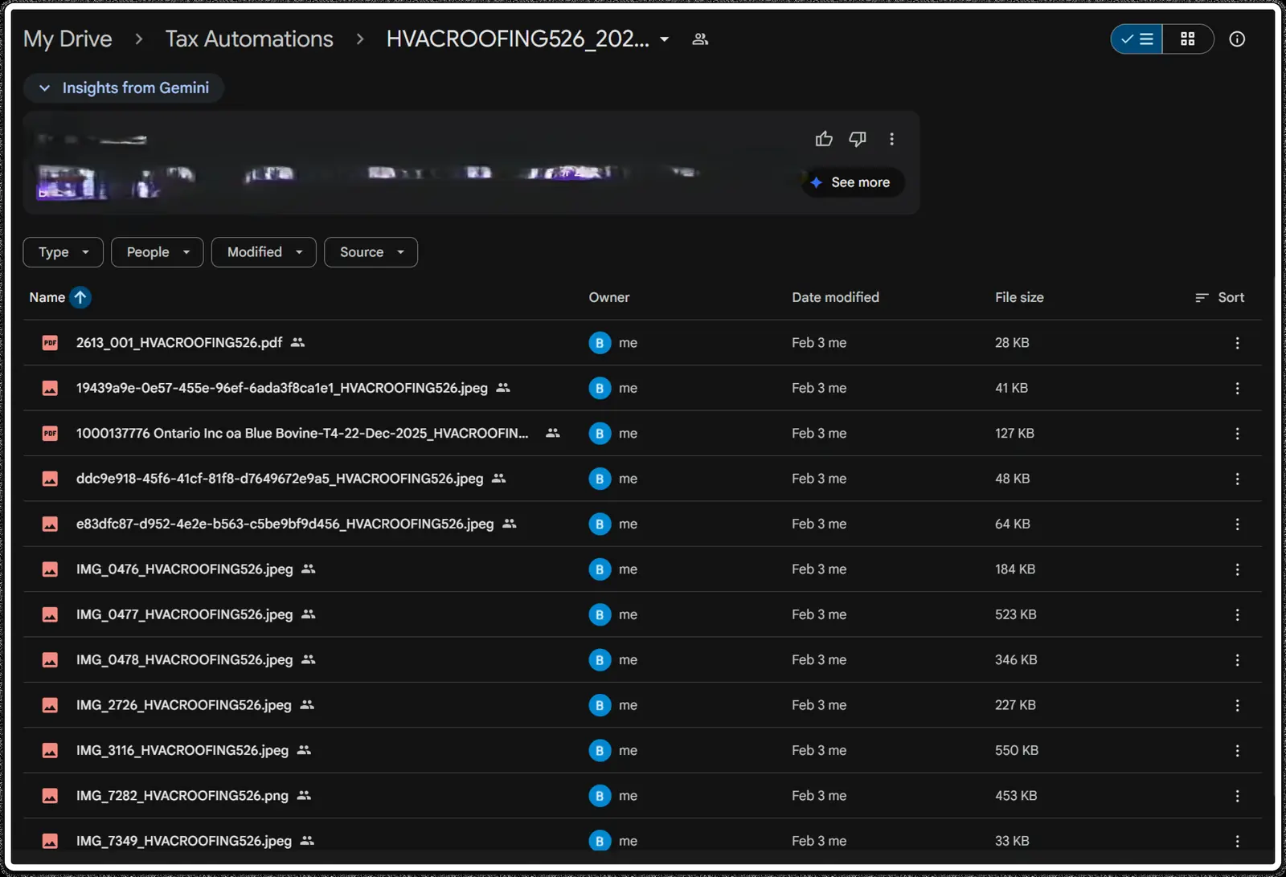Collapse Insights from Gemini section

(124, 88)
